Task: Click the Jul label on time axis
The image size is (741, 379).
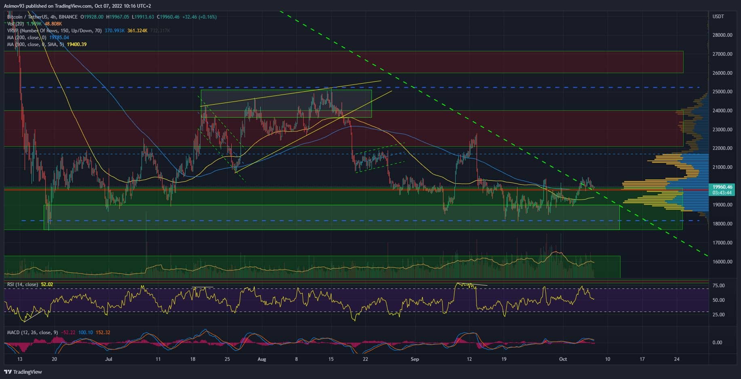Action: [108, 359]
